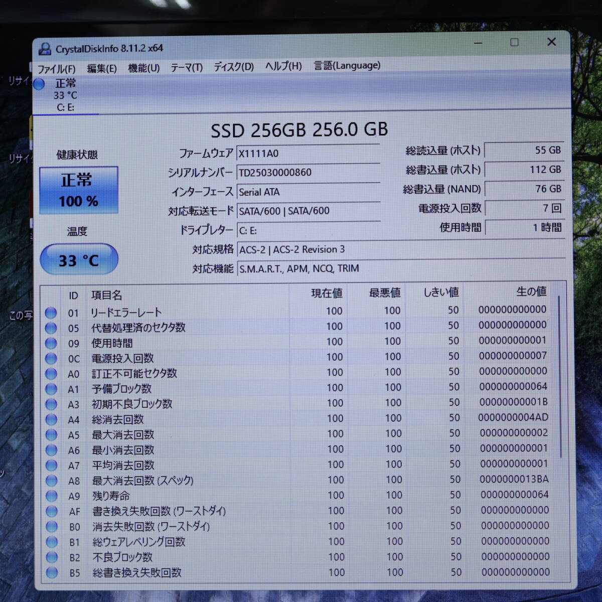Click the ACS-2 | ACS-2 Revision 3 field
Image resolution: width=602 pixels, height=602 pixels.
401,249
